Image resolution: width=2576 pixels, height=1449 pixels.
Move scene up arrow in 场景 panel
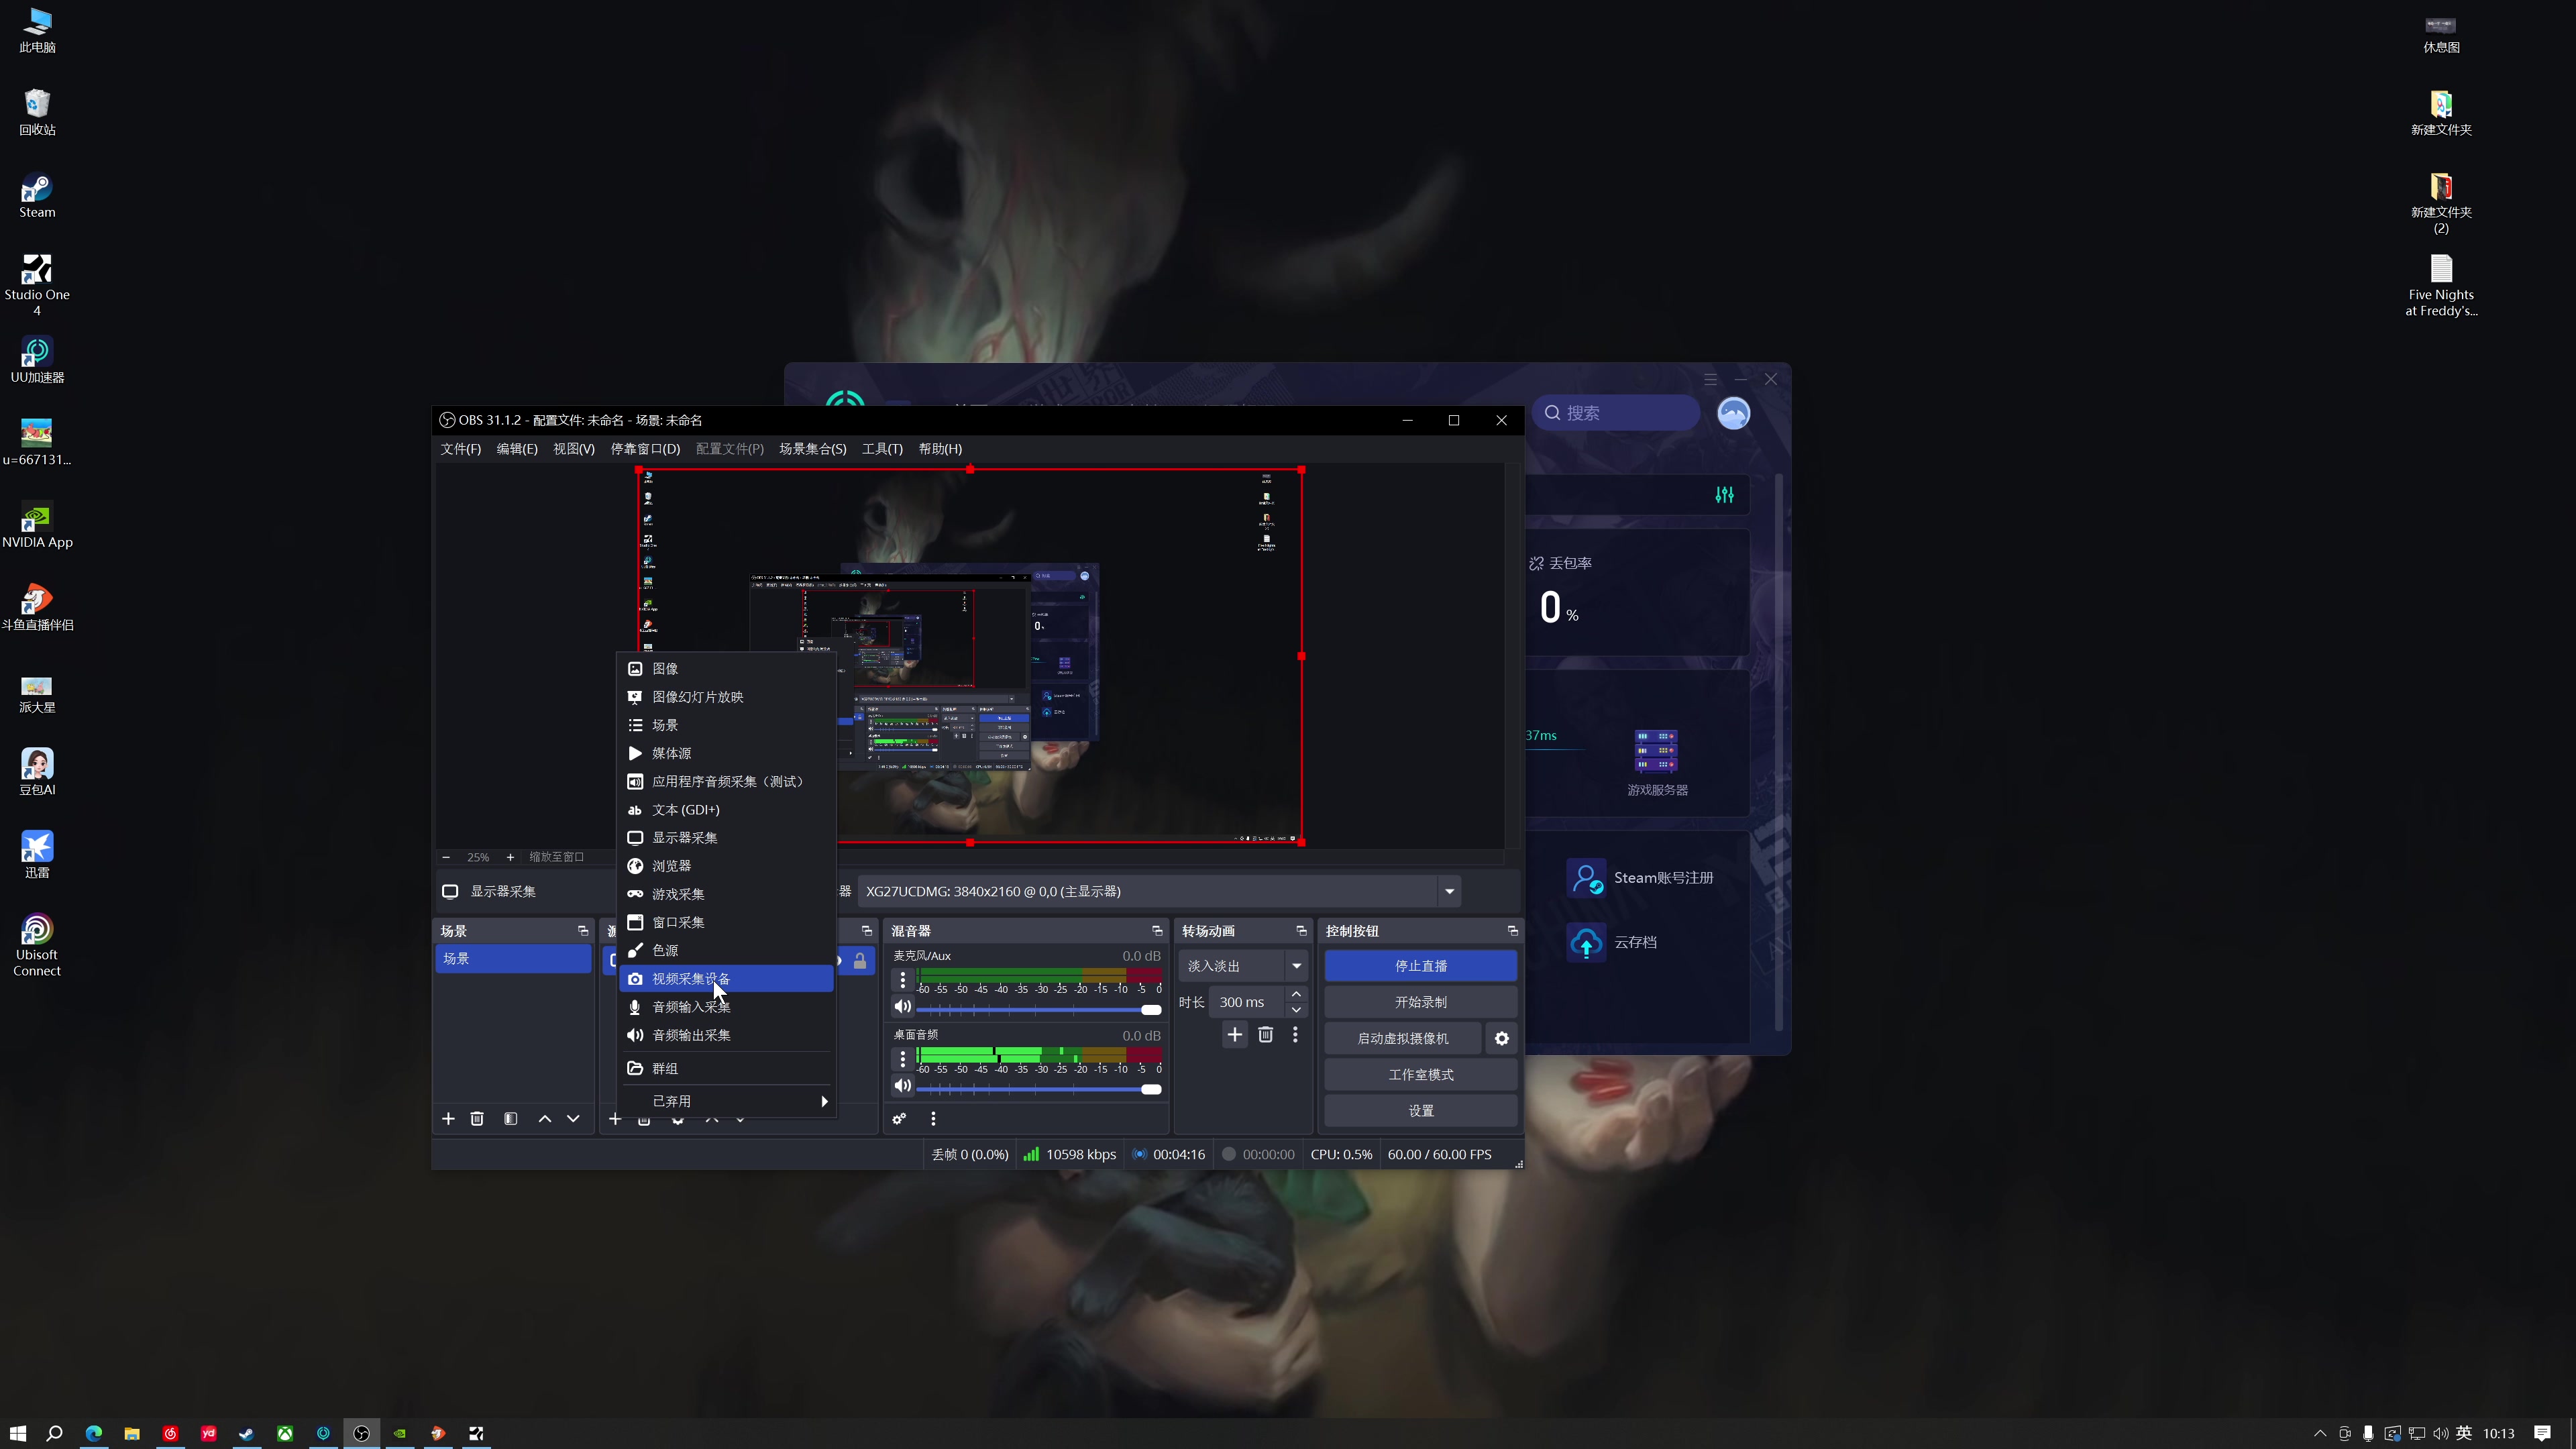coord(545,1119)
